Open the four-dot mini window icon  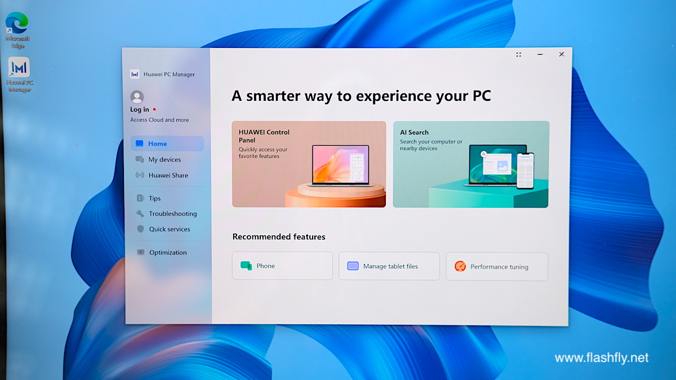pyautogui.click(x=518, y=55)
